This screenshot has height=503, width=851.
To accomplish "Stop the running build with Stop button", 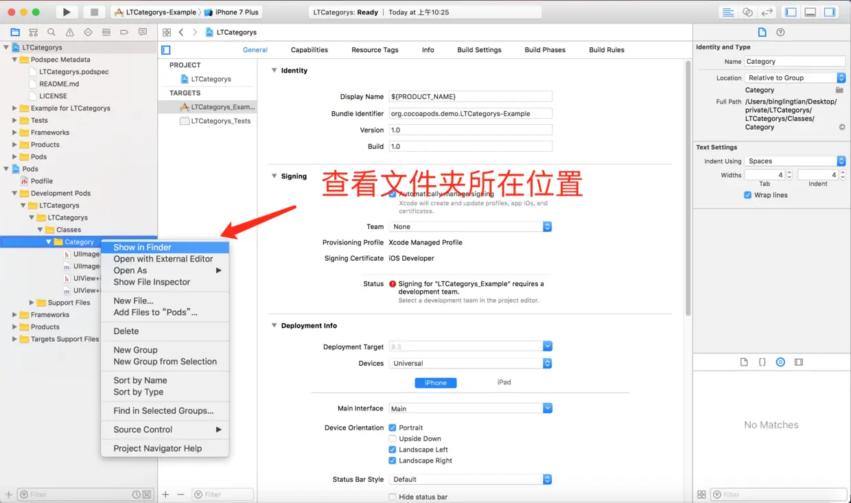I will click(x=94, y=12).
